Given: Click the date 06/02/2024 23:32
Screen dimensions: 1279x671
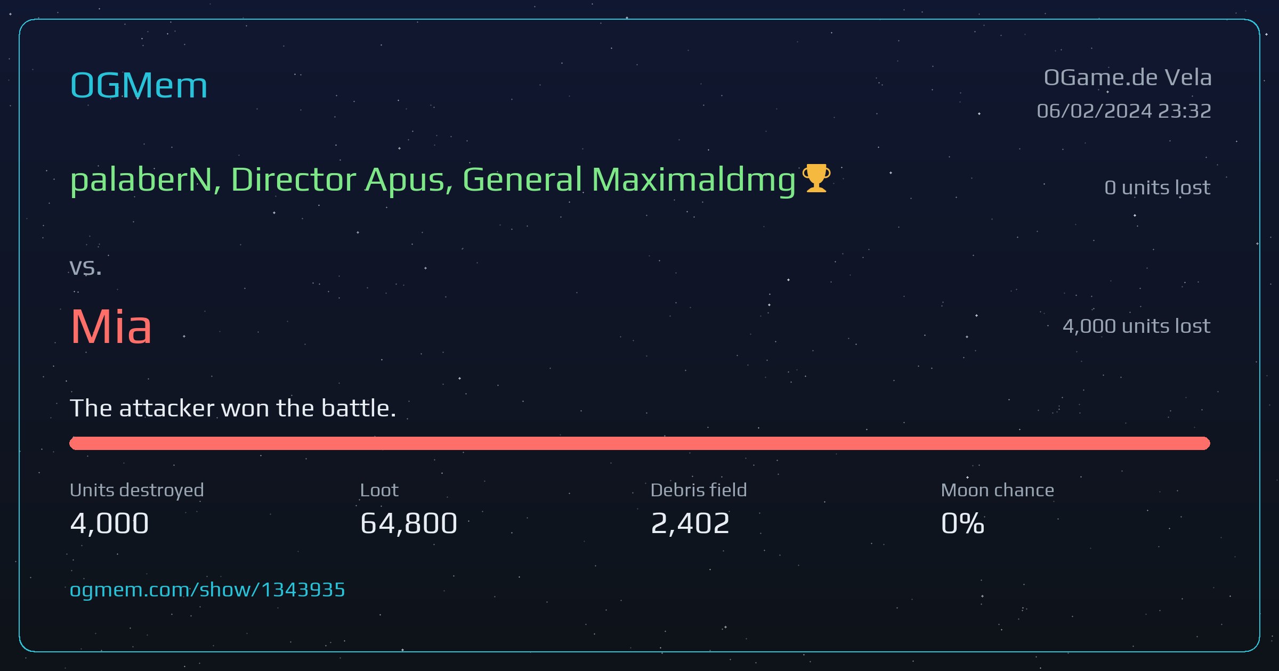Looking at the screenshot, I should coord(1124,111).
